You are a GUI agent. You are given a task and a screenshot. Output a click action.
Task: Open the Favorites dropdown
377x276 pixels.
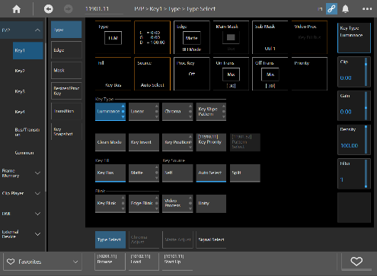click(43, 262)
